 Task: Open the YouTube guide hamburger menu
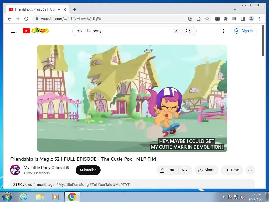tap(13, 31)
